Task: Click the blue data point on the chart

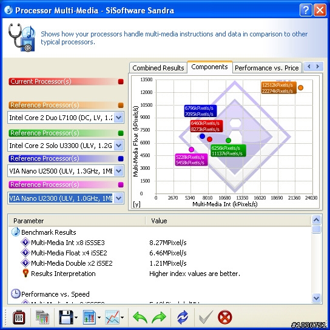Action: pyautogui.click(x=202, y=136)
